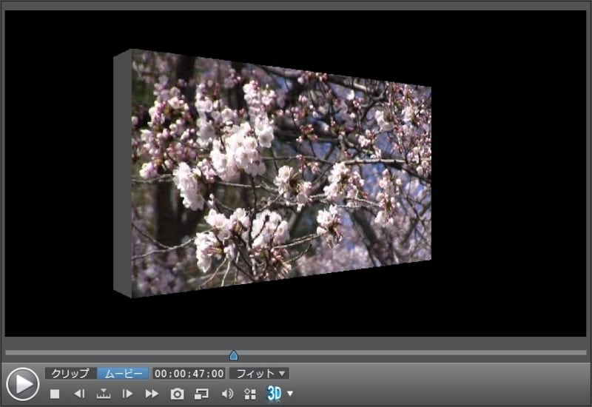The height and width of the screenshot is (407, 592).
Task: Open the フィット zoom dropdown
Action: tap(259, 374)
